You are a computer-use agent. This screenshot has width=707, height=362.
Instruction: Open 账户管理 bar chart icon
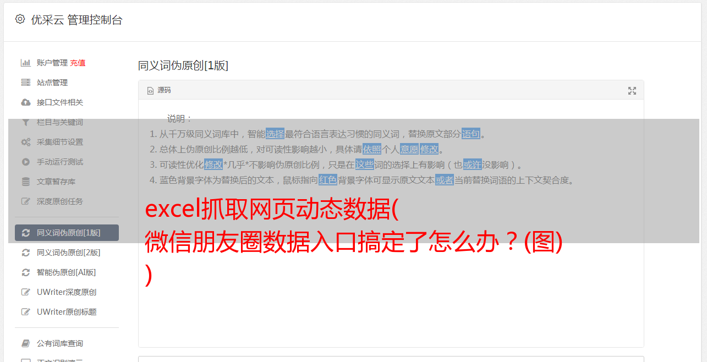(x=25, y=63)
